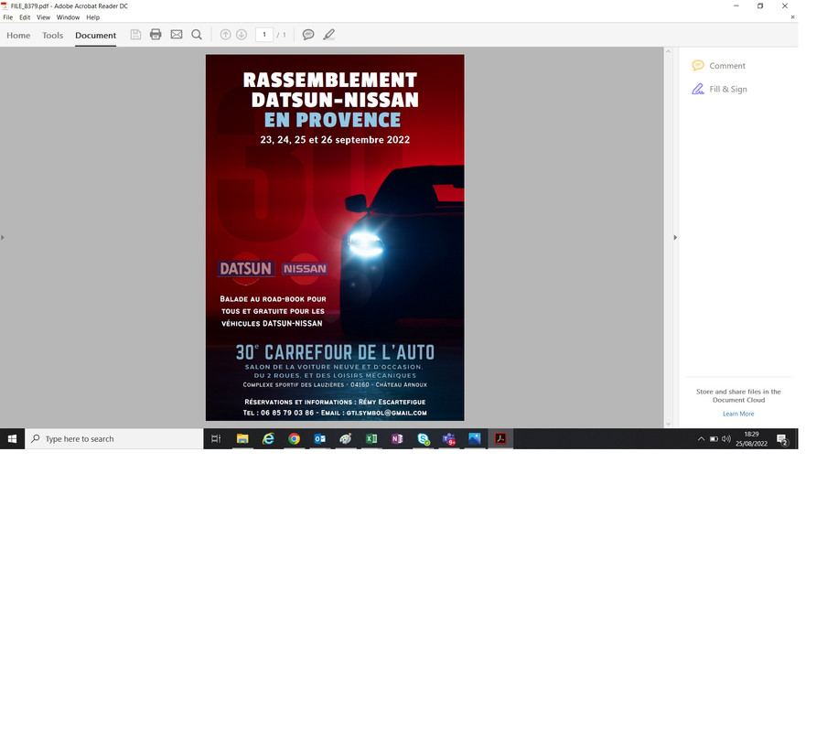Click the 'EN PROVENCE' blue heading
This screenshot has width=838, height=732.
pyautogui.click(x=332, y=120)
